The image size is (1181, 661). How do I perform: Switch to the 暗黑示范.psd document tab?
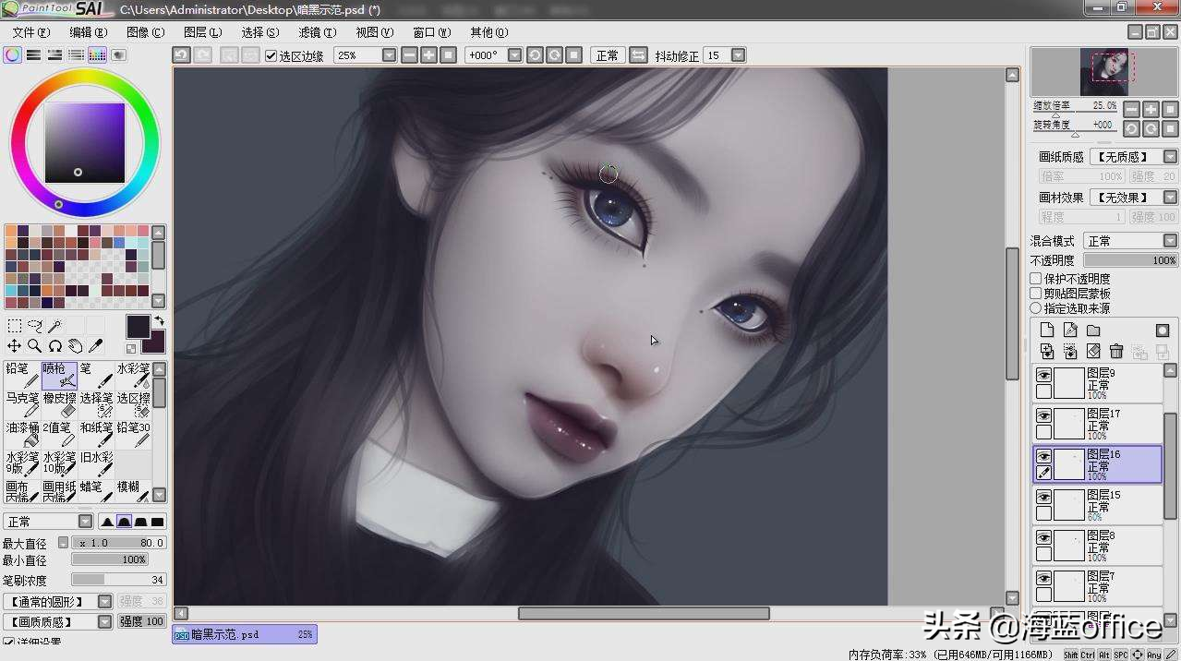point(244,635)
